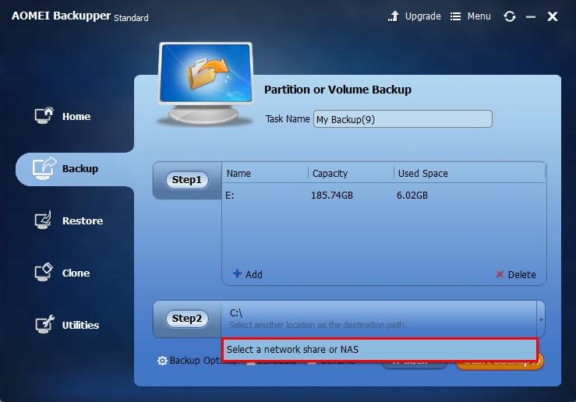Select the E: partition row
576x402 pixels.
(x=384, y=196)
